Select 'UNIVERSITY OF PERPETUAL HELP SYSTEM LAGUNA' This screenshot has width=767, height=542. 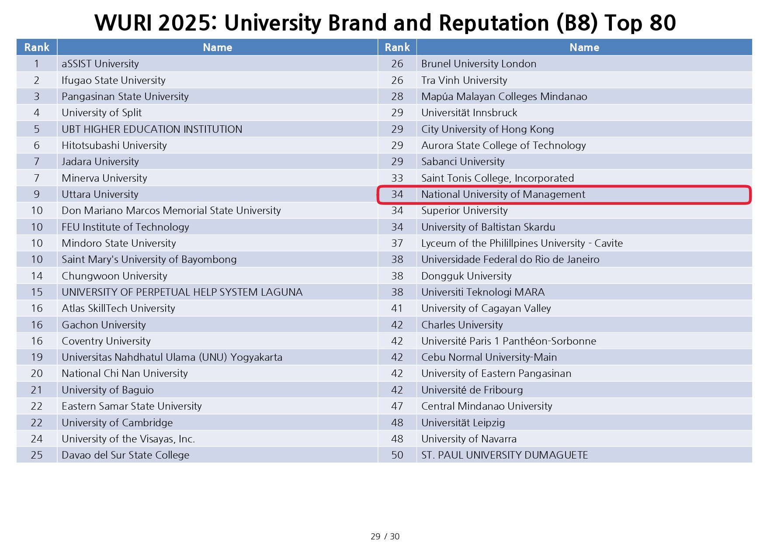click(x=182, y=292)
